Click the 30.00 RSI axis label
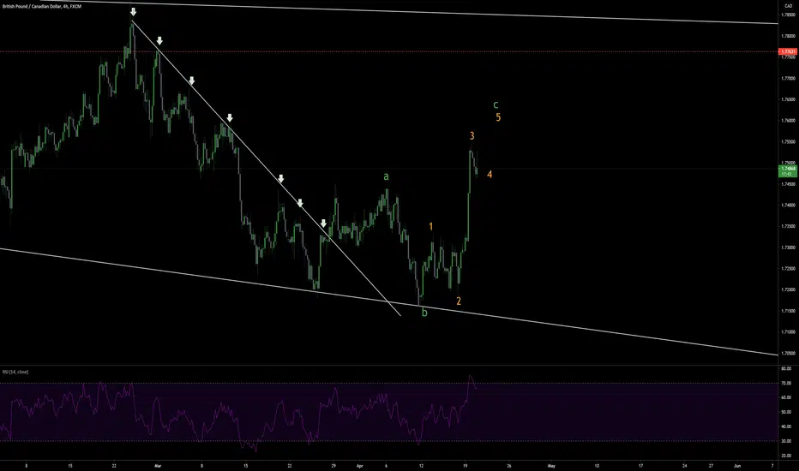 786,441
